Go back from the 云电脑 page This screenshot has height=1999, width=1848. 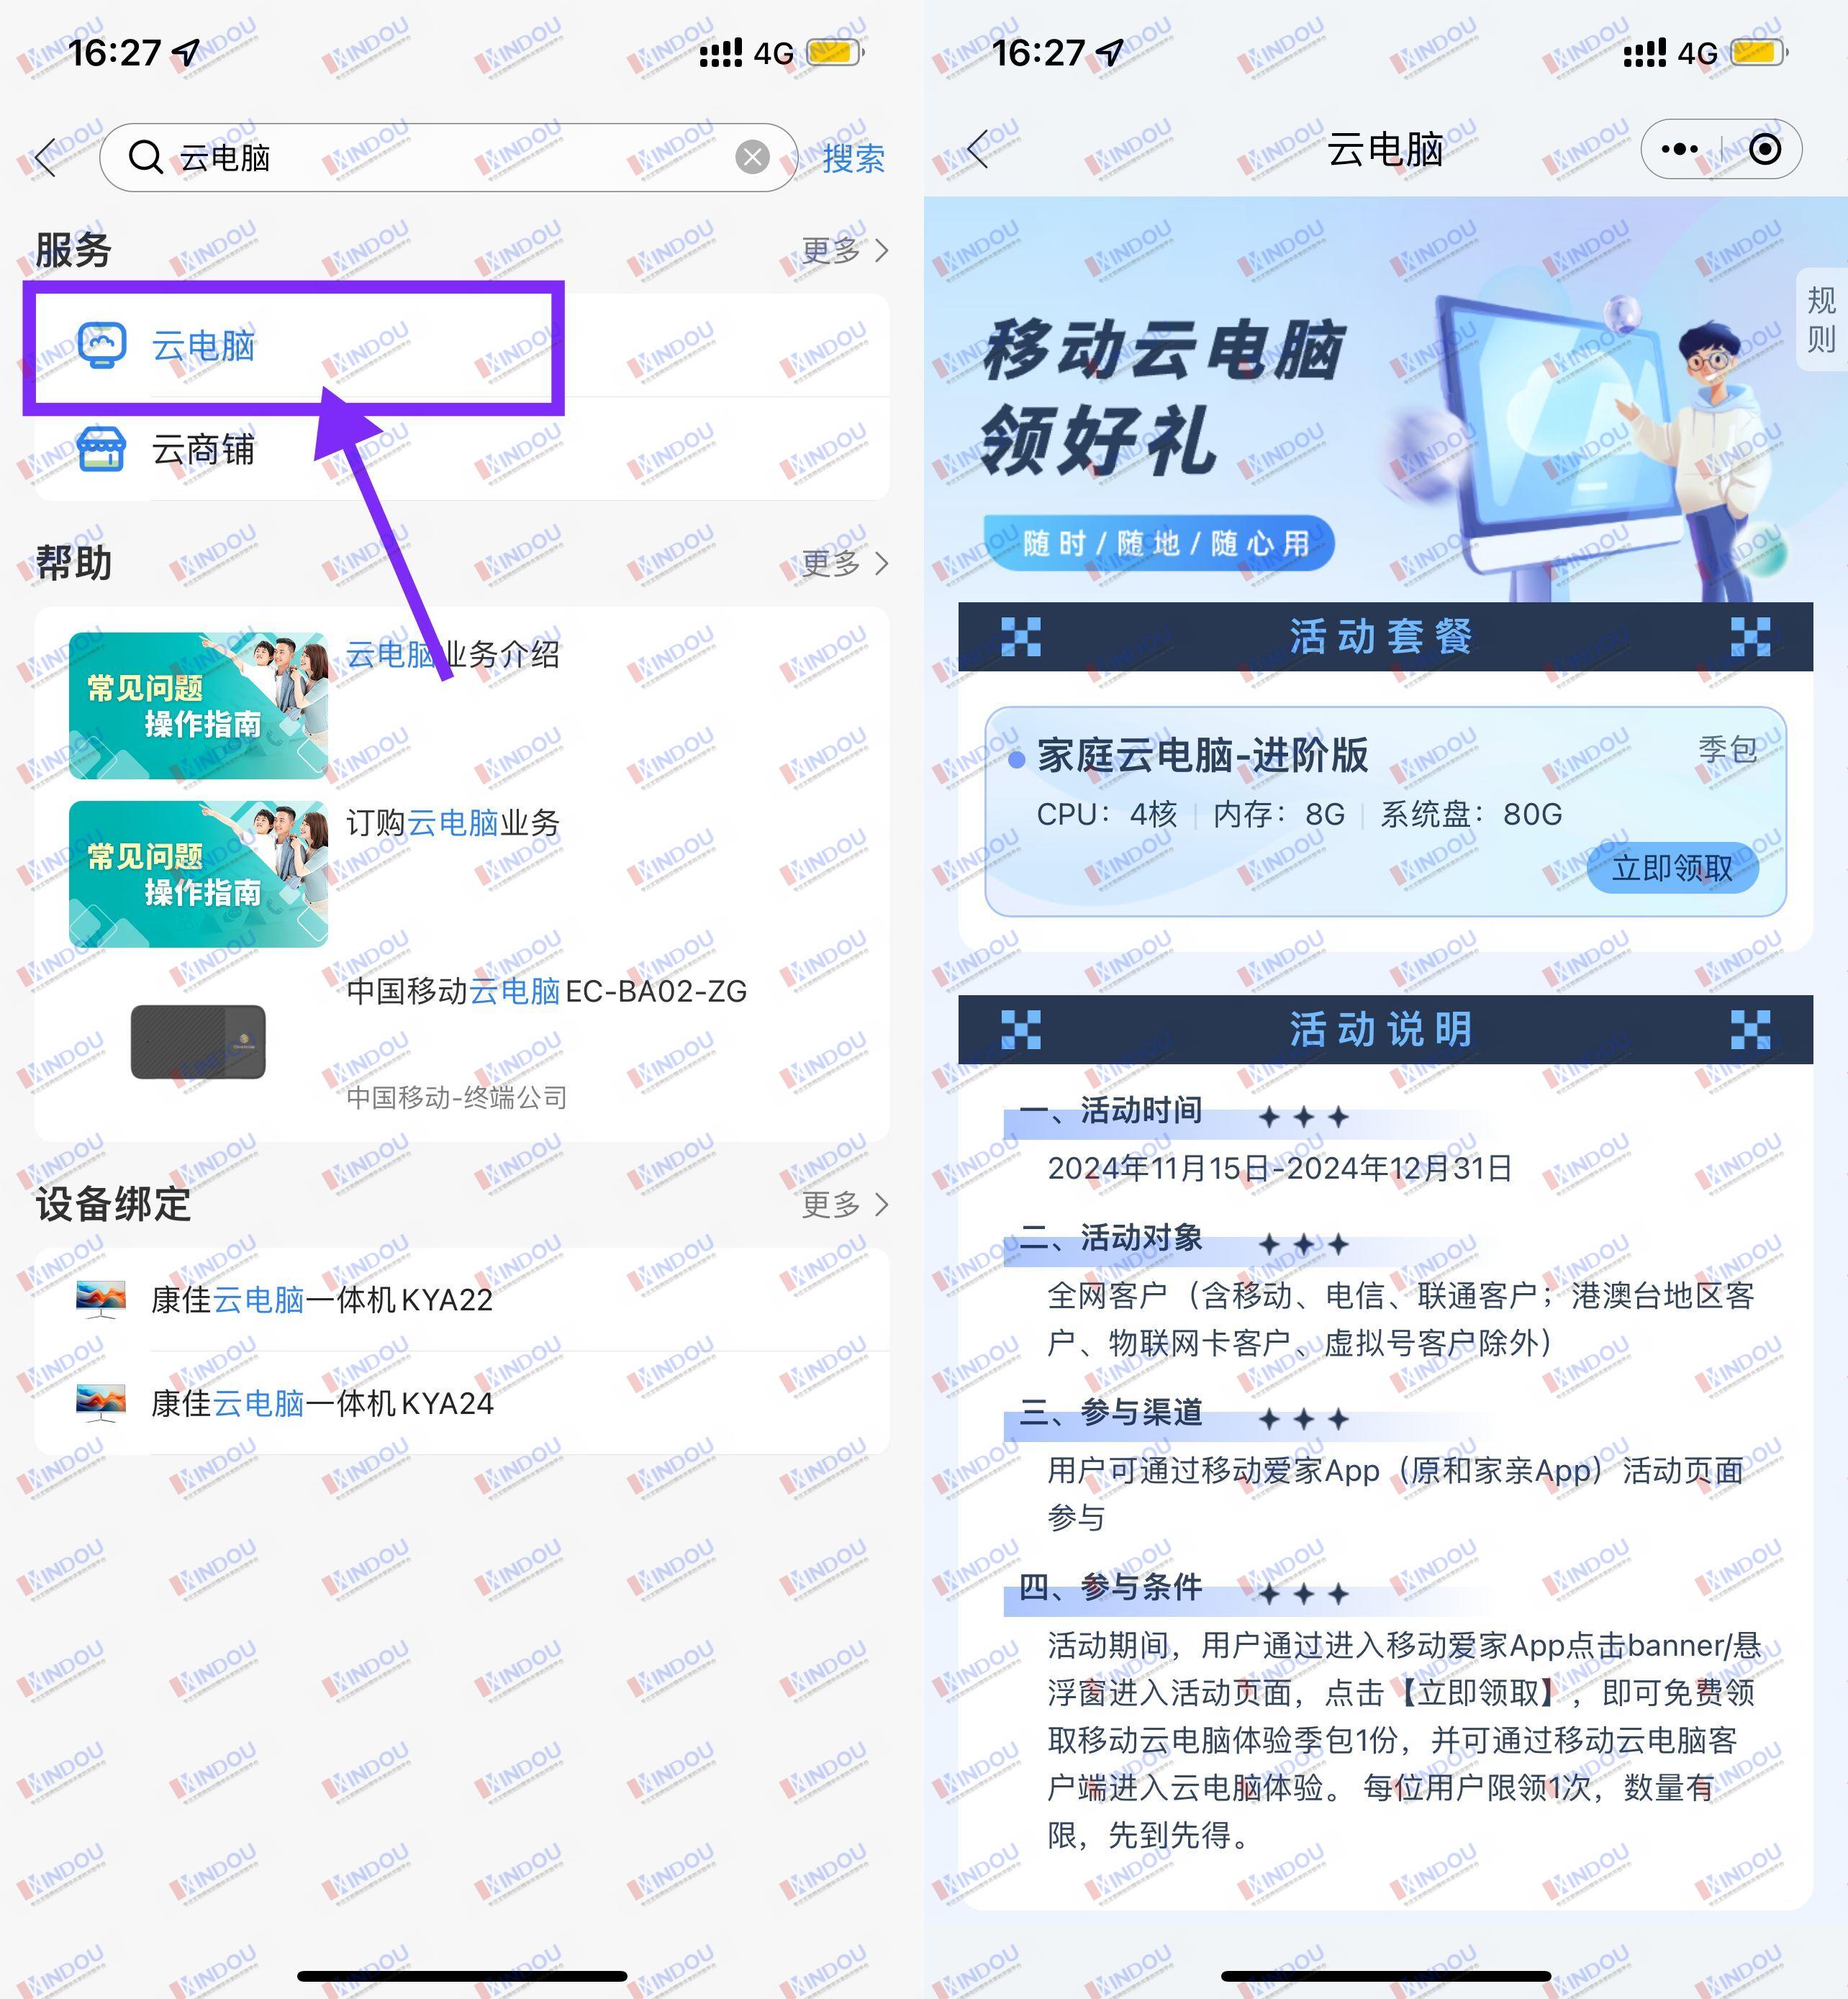[978, 149]
